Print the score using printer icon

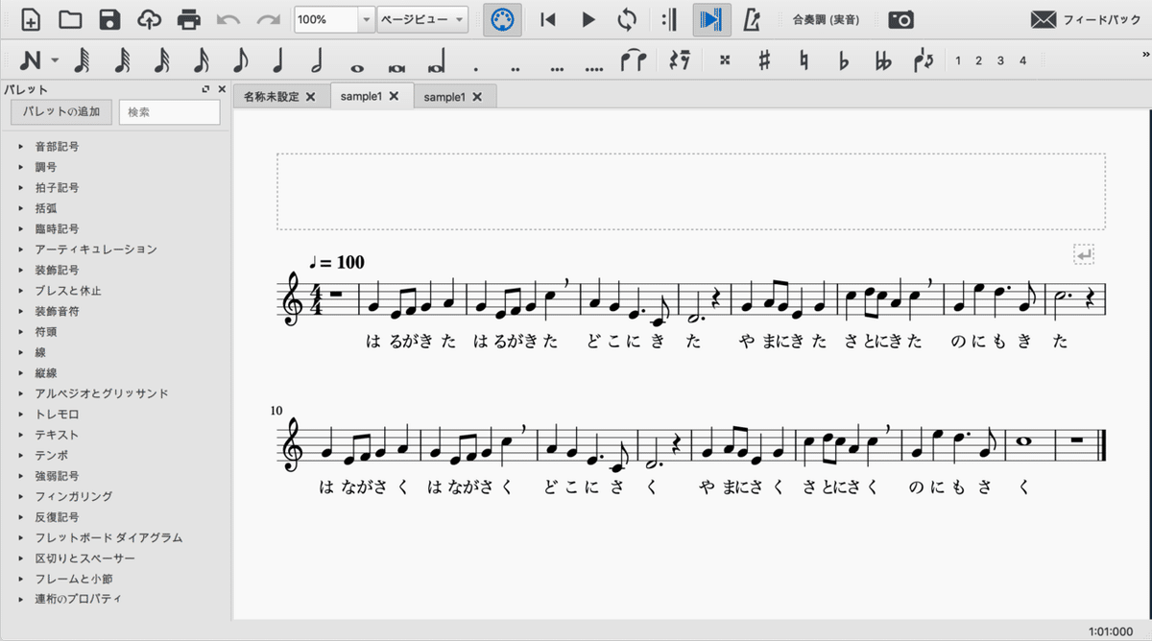coord(189,19)
